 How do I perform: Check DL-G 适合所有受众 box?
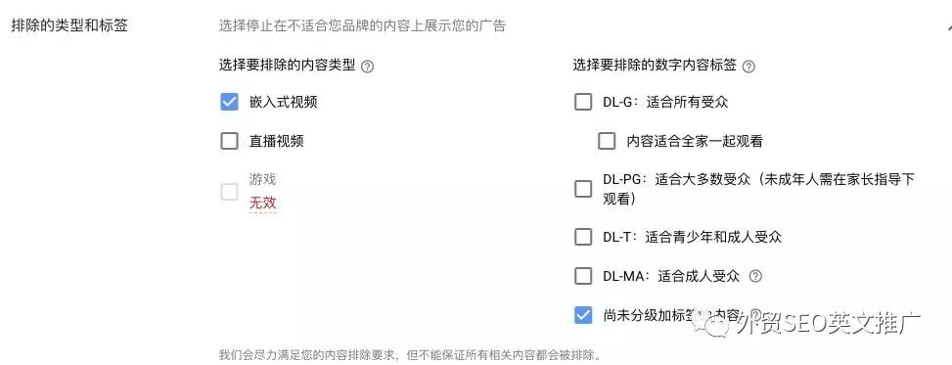point(583,102)
